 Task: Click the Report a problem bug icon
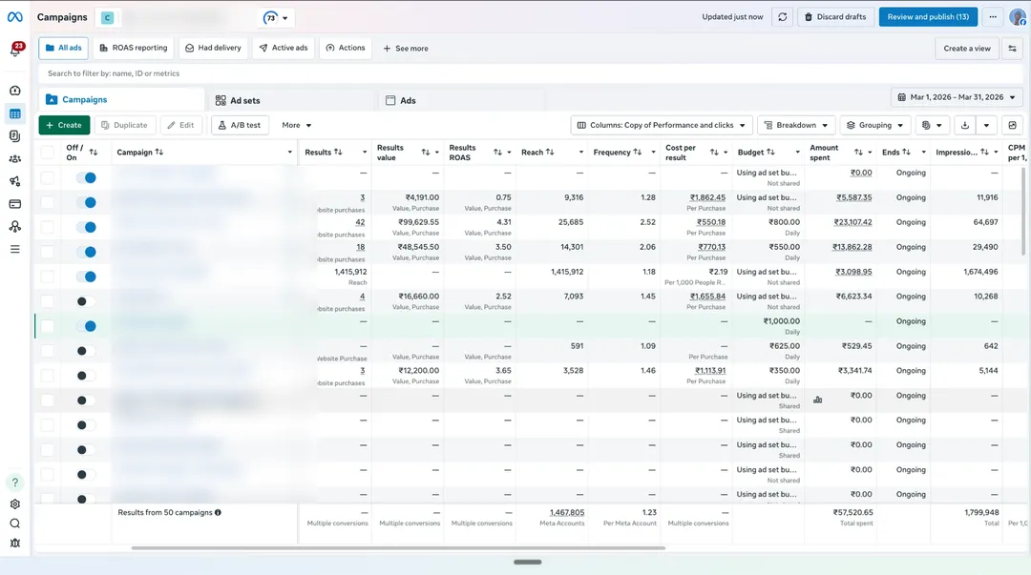[15, 543]
